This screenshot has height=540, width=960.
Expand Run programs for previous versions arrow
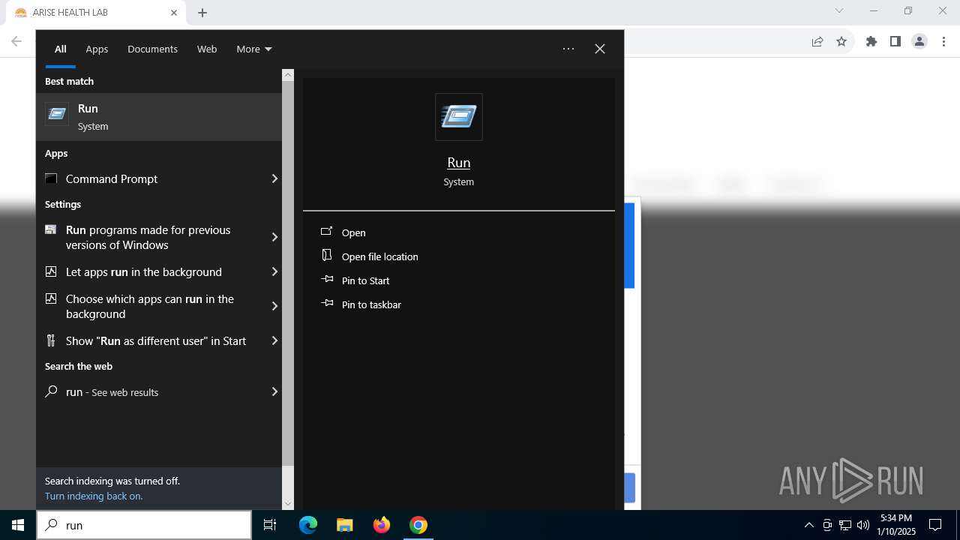coord(274,237)
